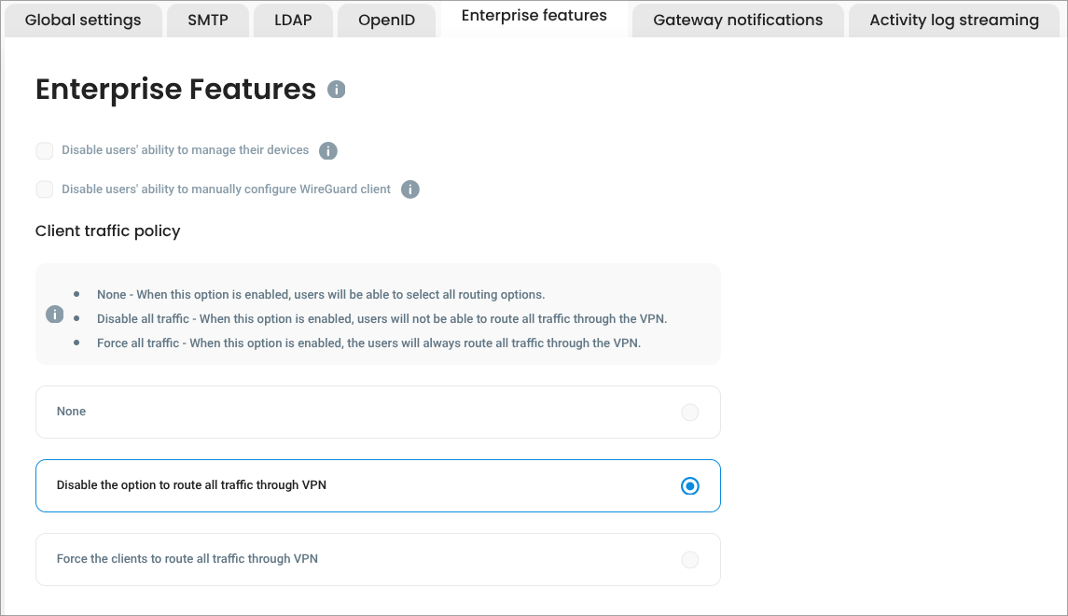Open the LDAP tab
This screenshot has width=1068, height=616.
293,20
